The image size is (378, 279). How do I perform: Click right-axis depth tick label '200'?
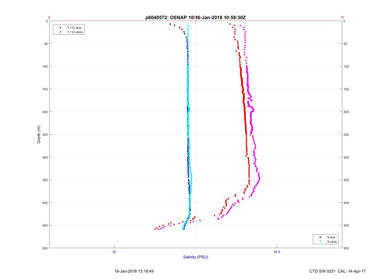coord(346,112)
